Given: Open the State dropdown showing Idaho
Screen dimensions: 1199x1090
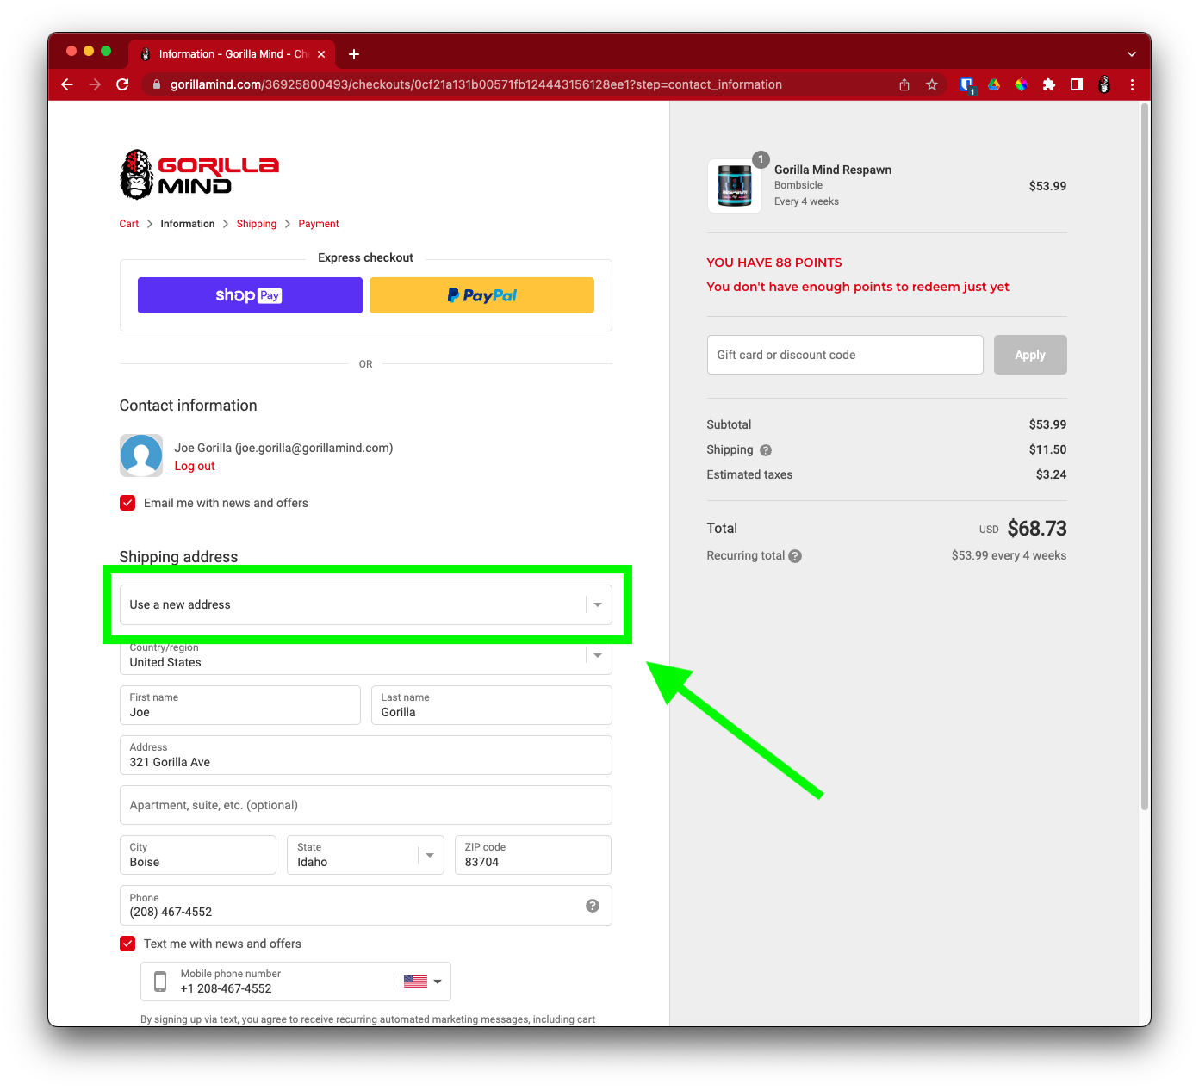Looking at the screenshot, I should [365, 855].
